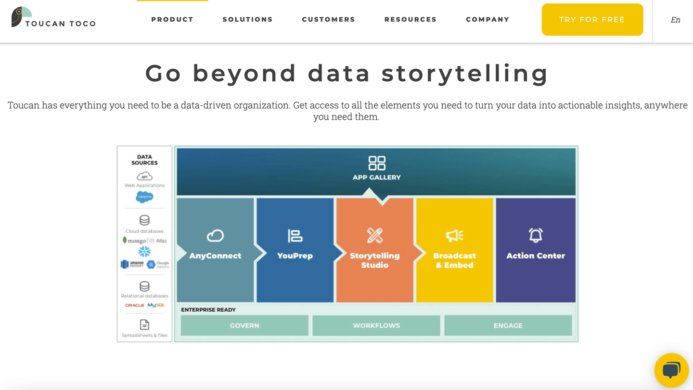Expand the Resources navigation item
693x390 pixels.
(x=410, y=19)
